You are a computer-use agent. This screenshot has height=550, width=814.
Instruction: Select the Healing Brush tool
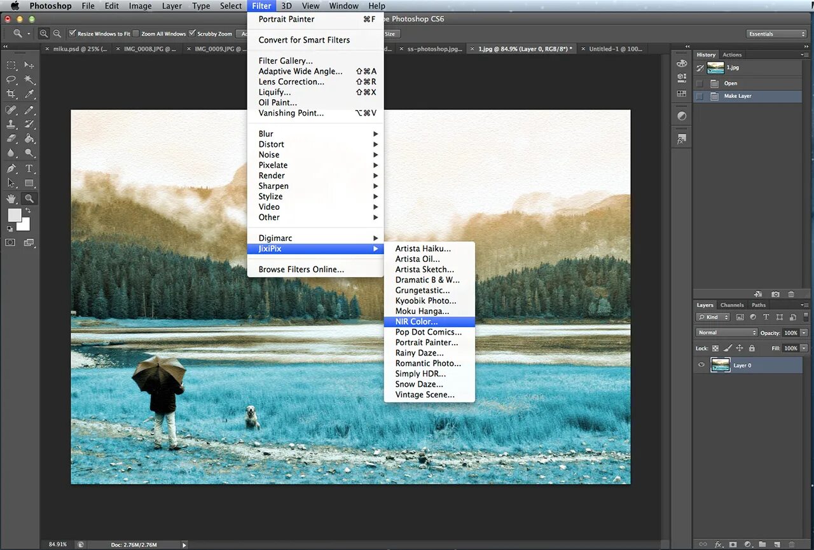click(11, 110)
